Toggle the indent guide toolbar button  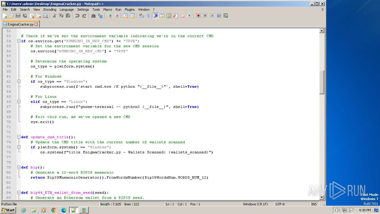tap(155, 16)
